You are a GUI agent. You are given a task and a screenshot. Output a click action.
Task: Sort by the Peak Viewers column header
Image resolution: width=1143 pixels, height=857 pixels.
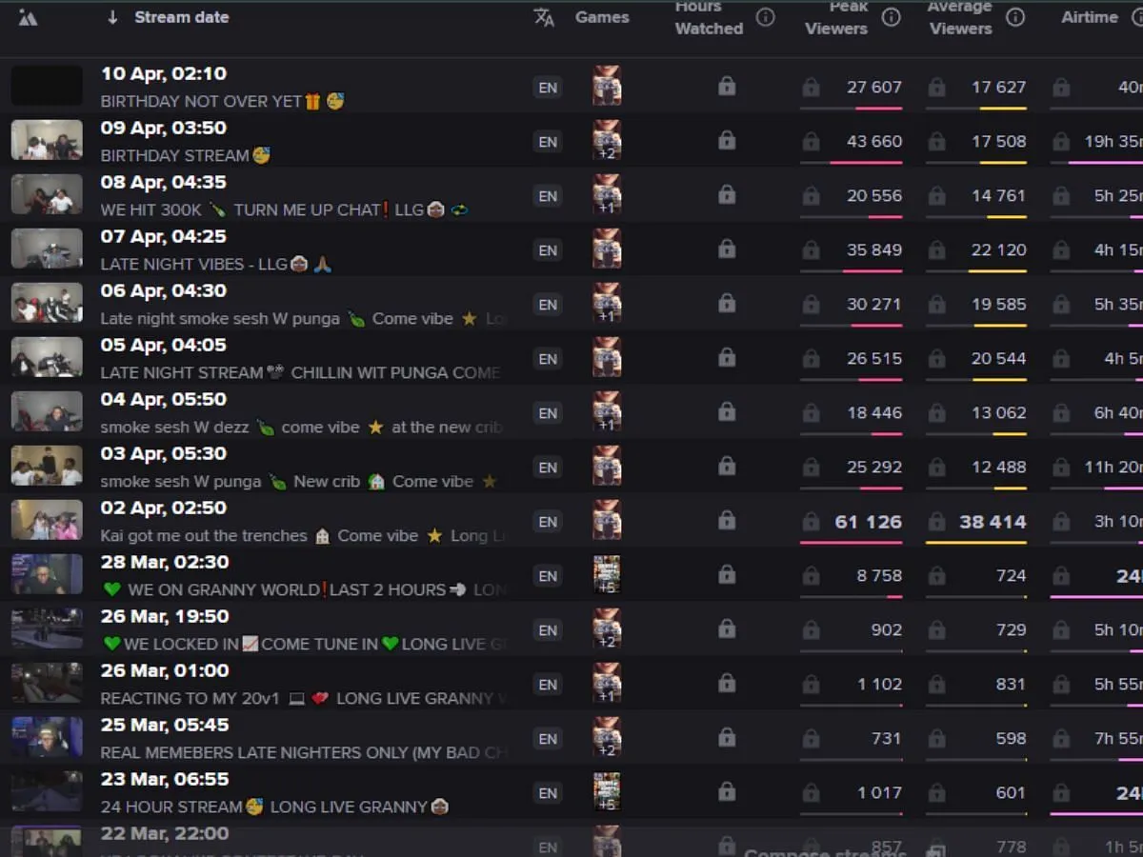[836, 17]
